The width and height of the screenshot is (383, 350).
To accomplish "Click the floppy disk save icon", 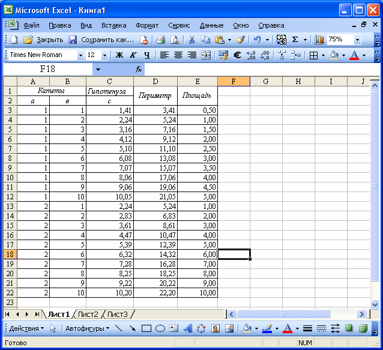I will pyautogui.click(x=73, y=40).
